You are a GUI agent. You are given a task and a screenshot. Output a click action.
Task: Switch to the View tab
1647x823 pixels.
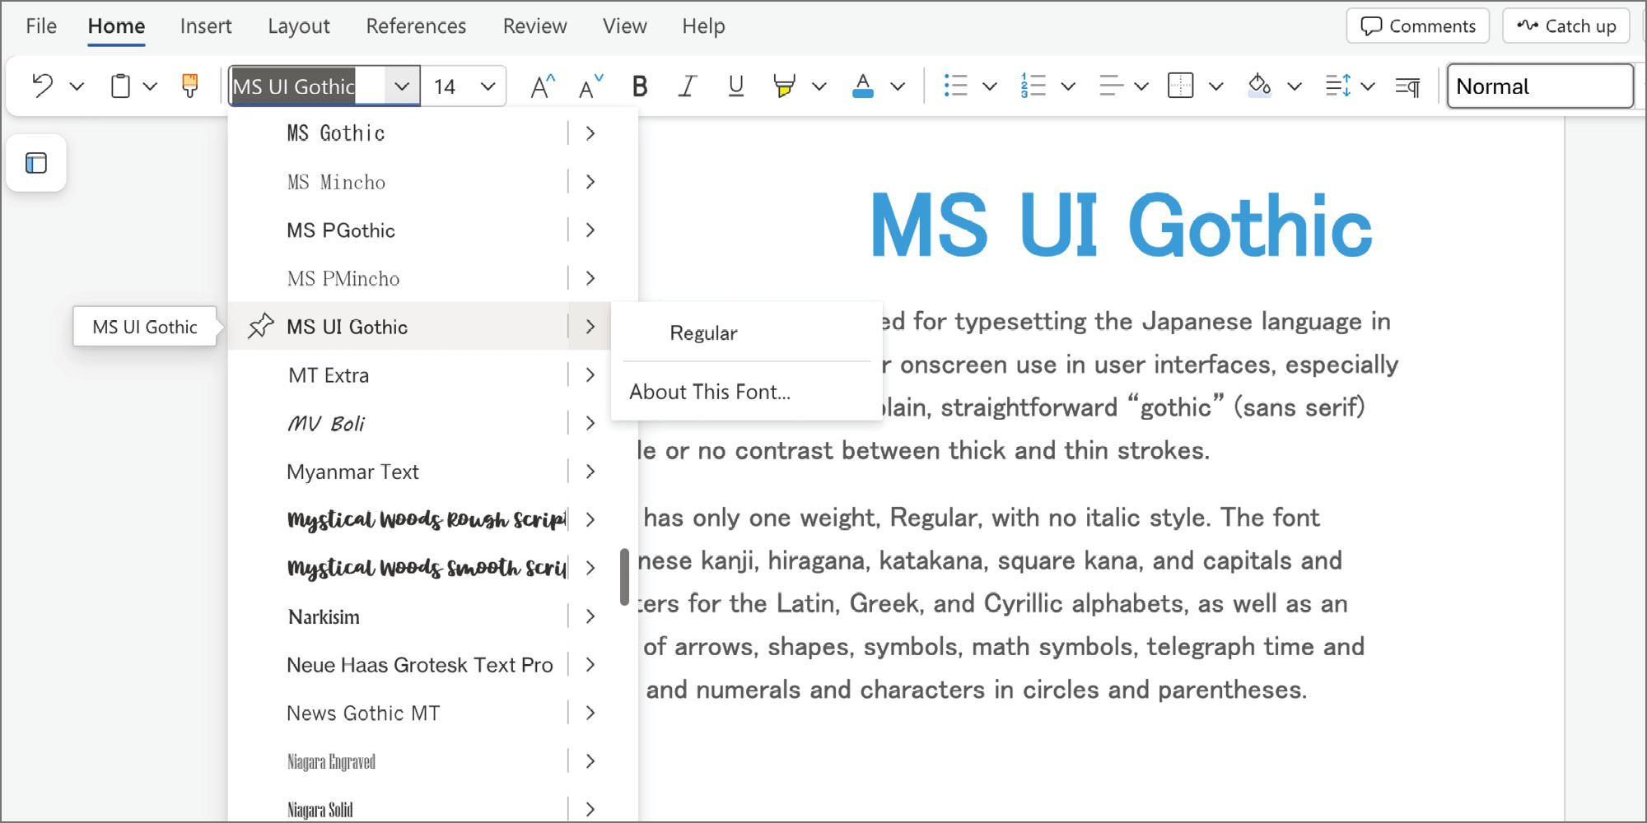point(625,26)
